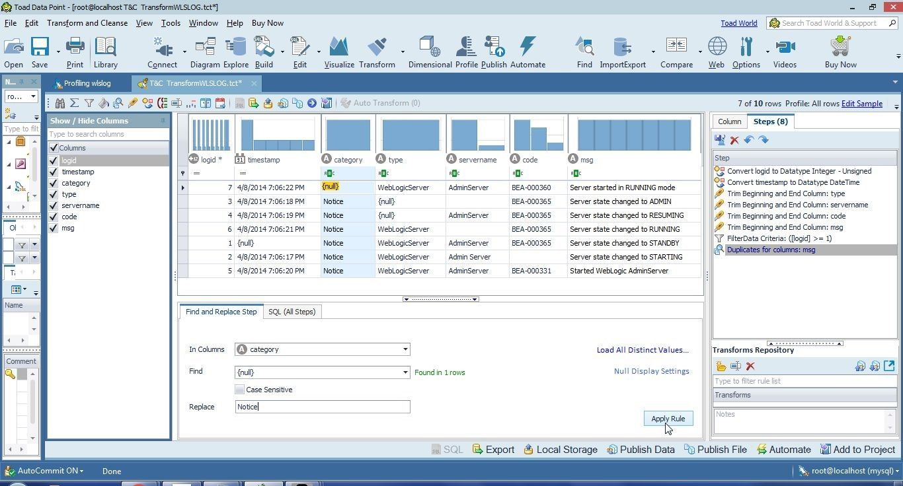
Task: Open the Diagram tool
Action: (x=205, y=52)
